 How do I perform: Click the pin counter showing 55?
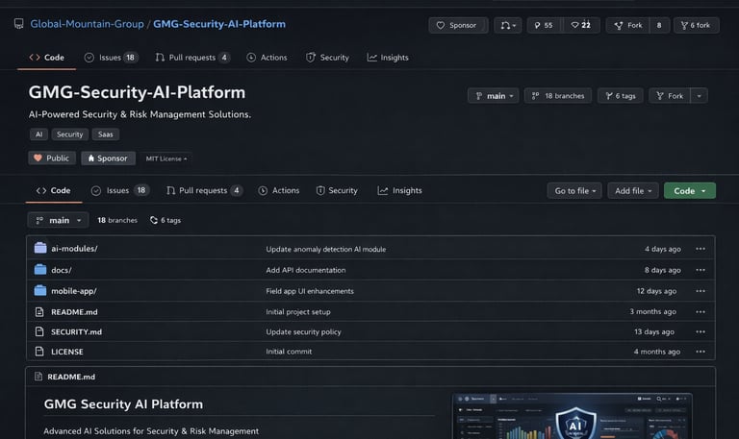point(544,25)
